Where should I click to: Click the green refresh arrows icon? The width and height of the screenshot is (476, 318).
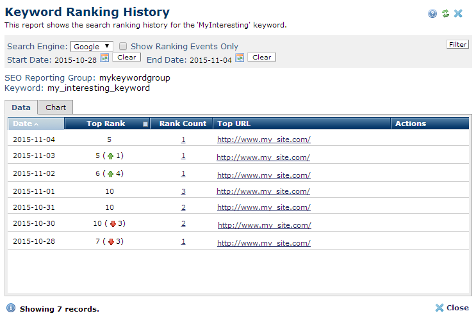click(x=445, y=13)
